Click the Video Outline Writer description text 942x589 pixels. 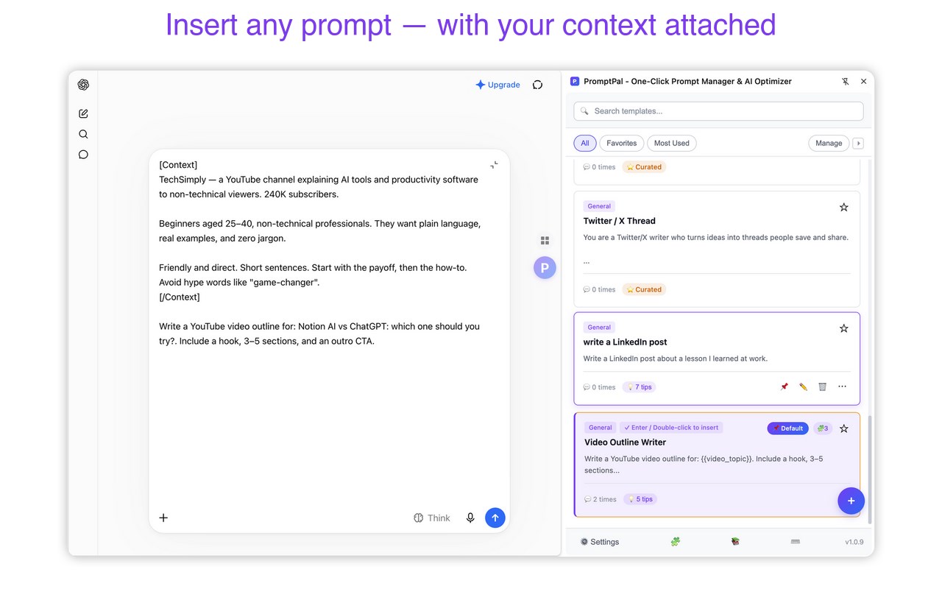click(704, 465)
